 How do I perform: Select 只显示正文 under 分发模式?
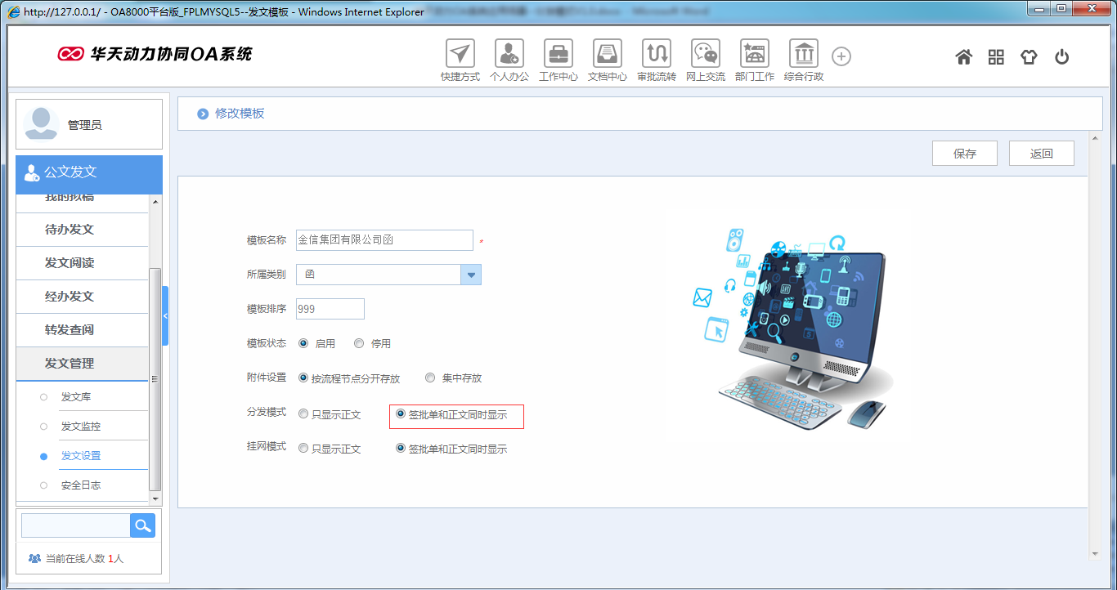(303, 413)
